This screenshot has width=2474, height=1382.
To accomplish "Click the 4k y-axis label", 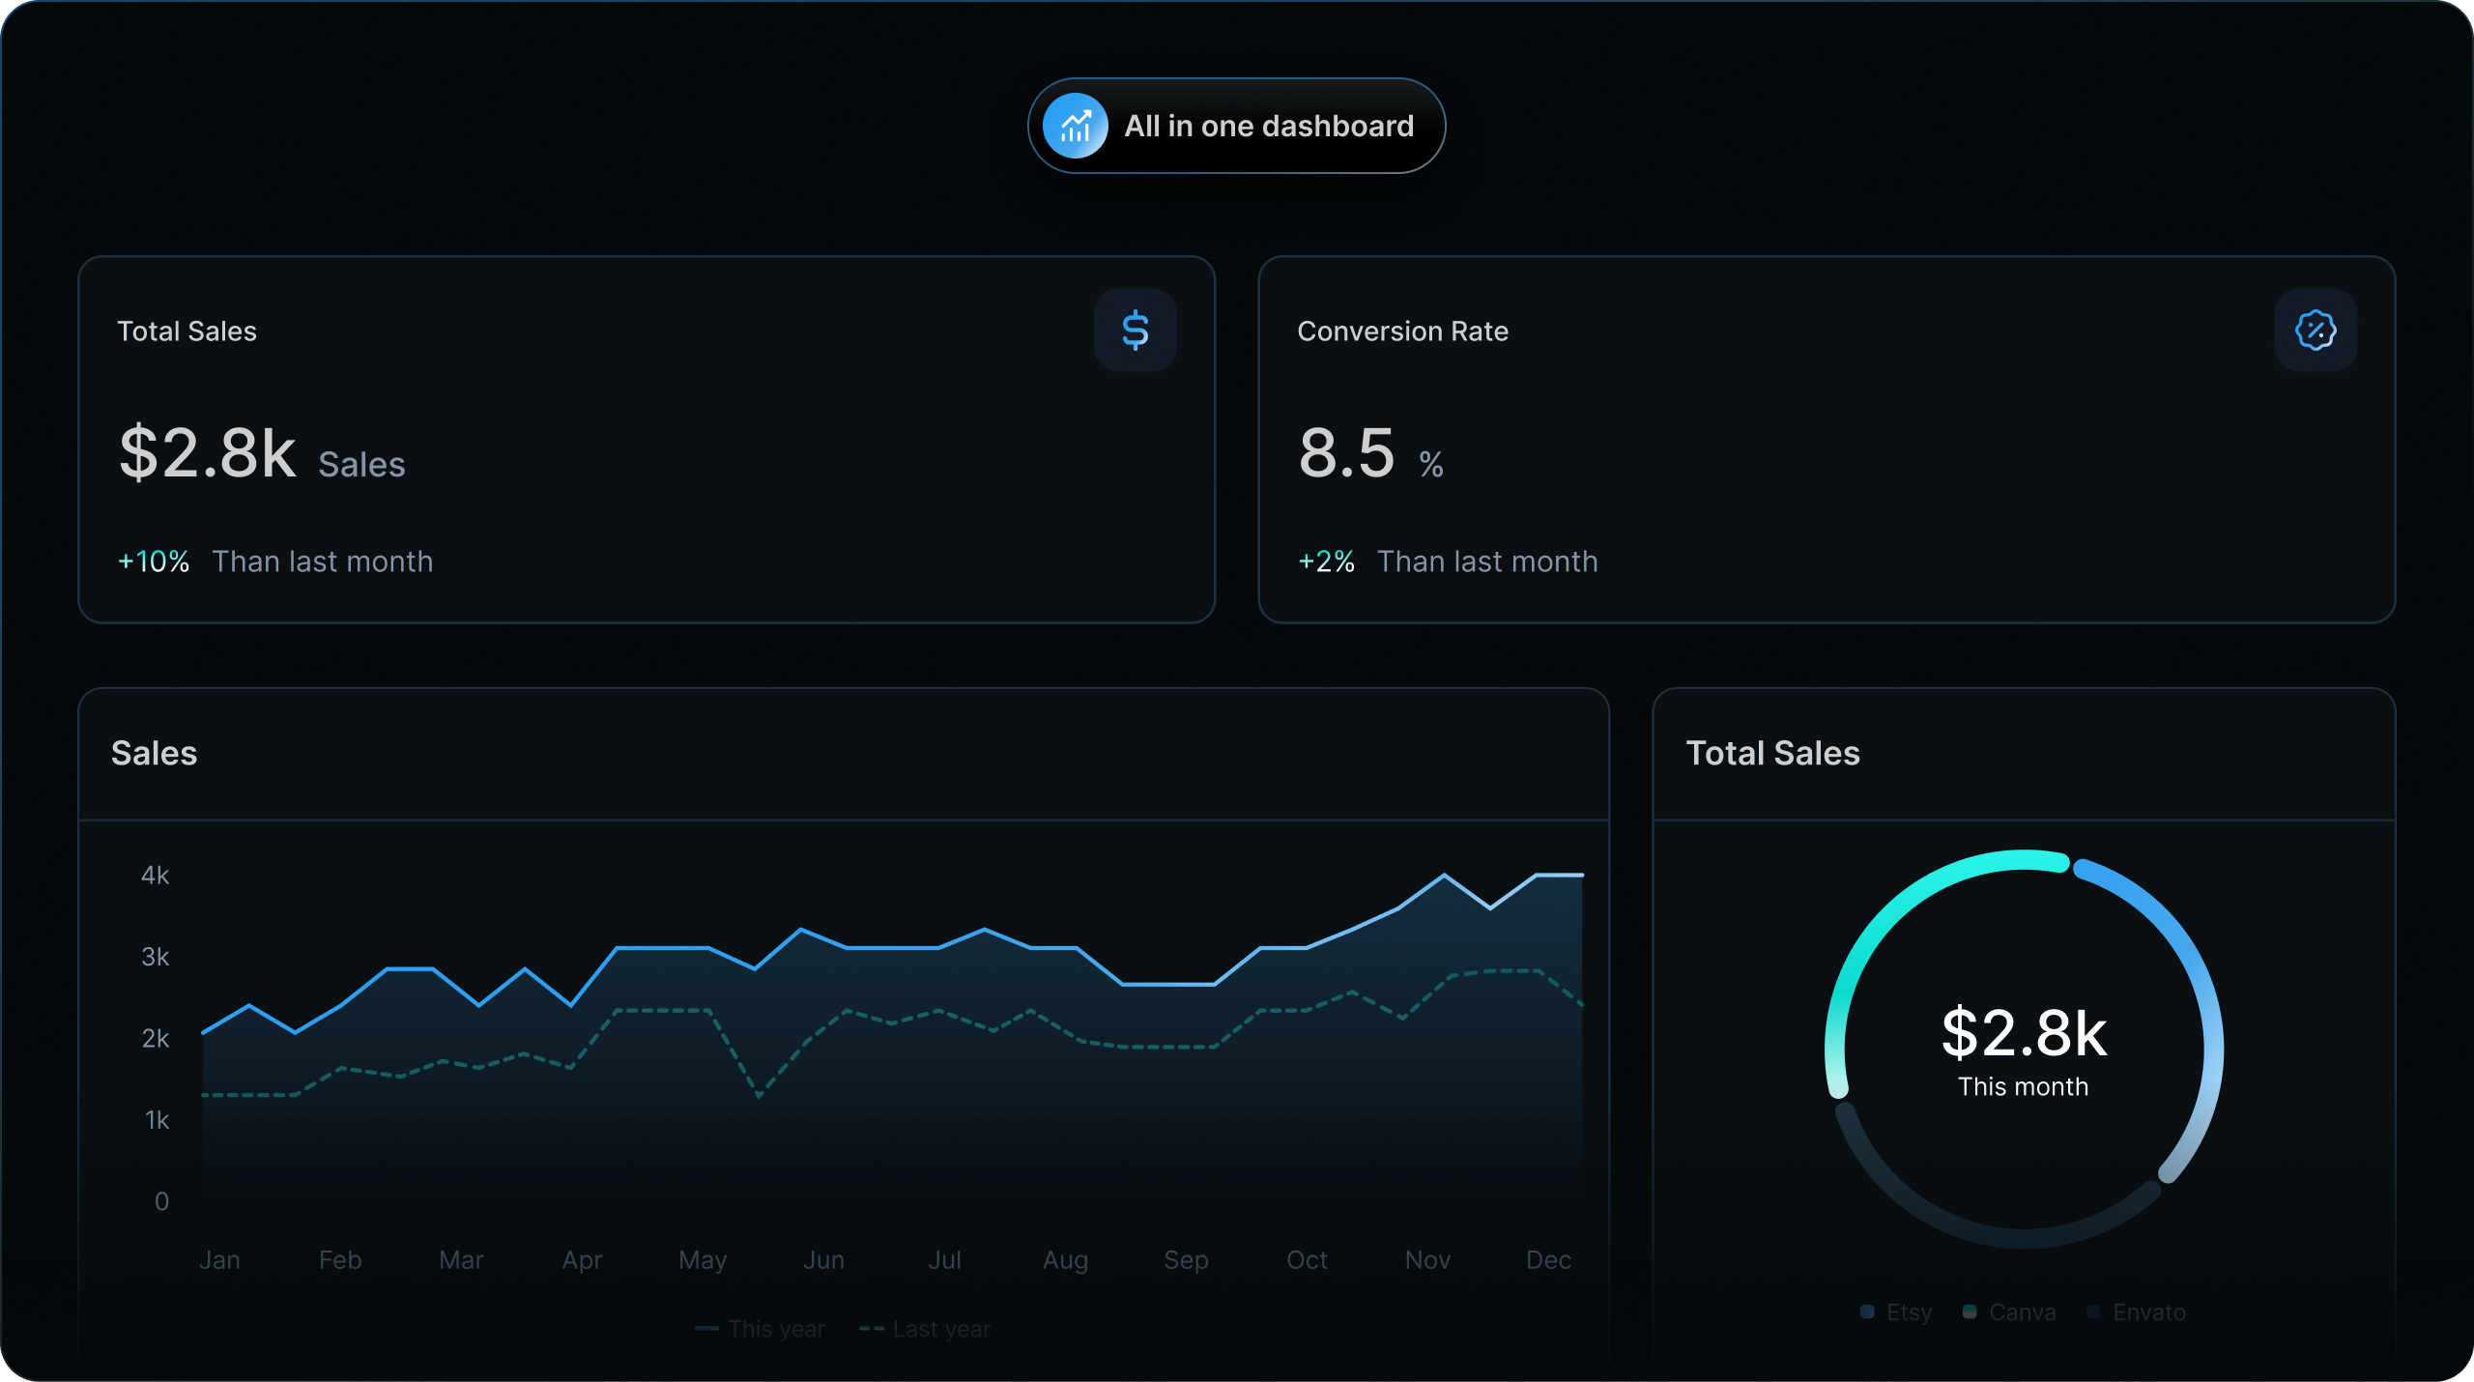I will [155, 876].
